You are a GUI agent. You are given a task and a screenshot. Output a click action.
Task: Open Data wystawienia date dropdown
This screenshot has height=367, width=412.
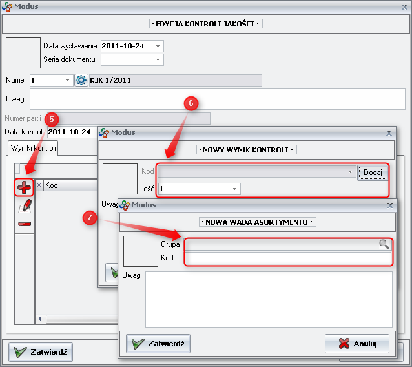[x=158, y=46]
